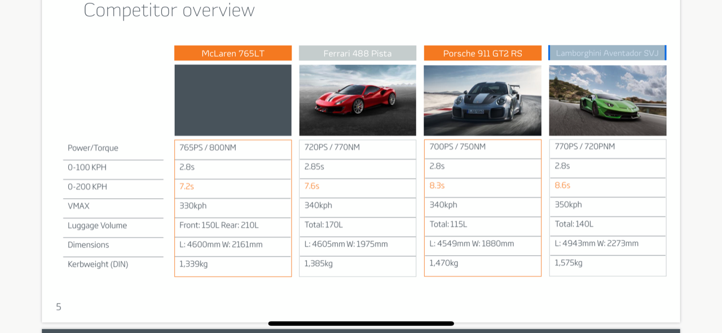Select the Lamborghini Aventador SVJ header

coord(607,53)
